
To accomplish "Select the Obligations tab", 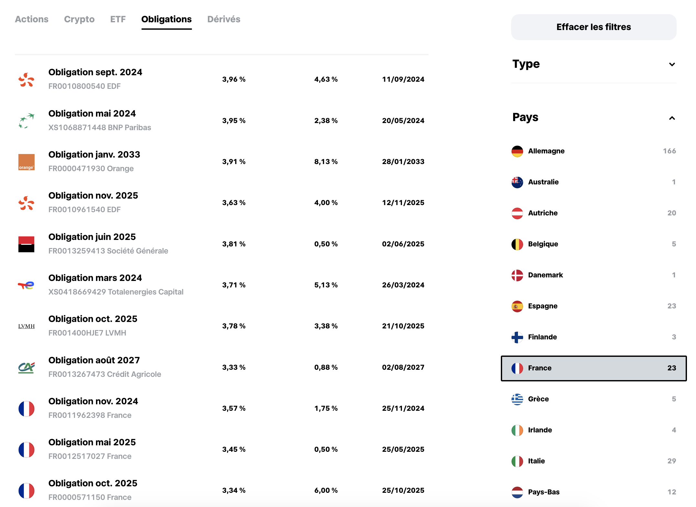I will tap(166, 19).
